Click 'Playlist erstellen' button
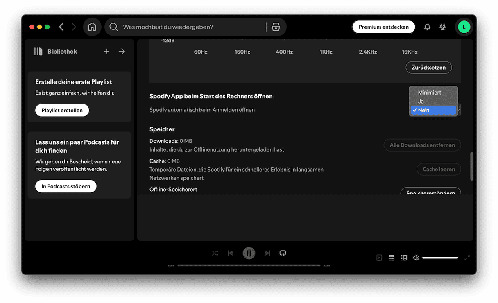 pos(62,110)
